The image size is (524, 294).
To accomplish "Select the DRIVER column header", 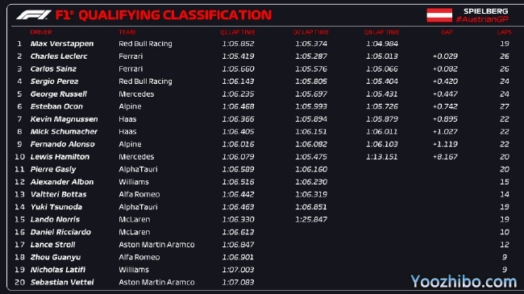I will [41, 32].
